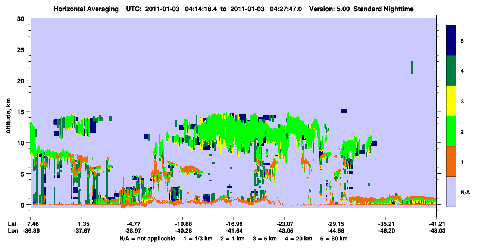Click the longitude value '-36.36'

[x=31, y=231]
